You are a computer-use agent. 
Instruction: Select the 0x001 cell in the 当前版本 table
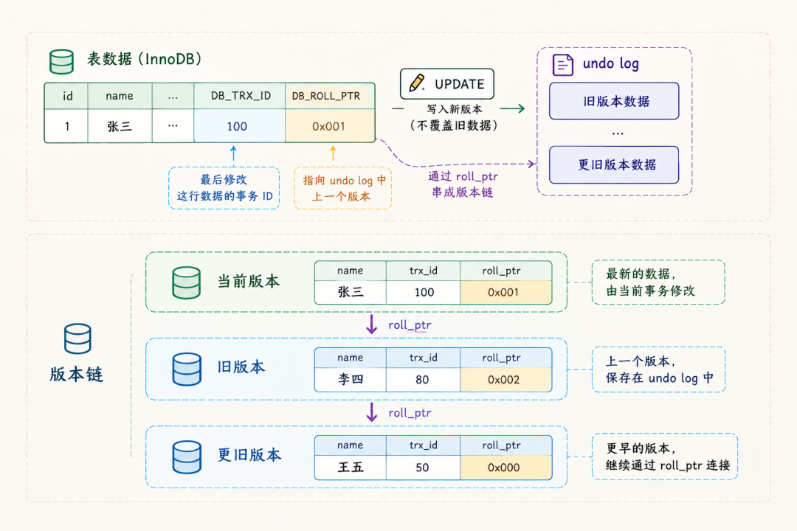(506, 292)
